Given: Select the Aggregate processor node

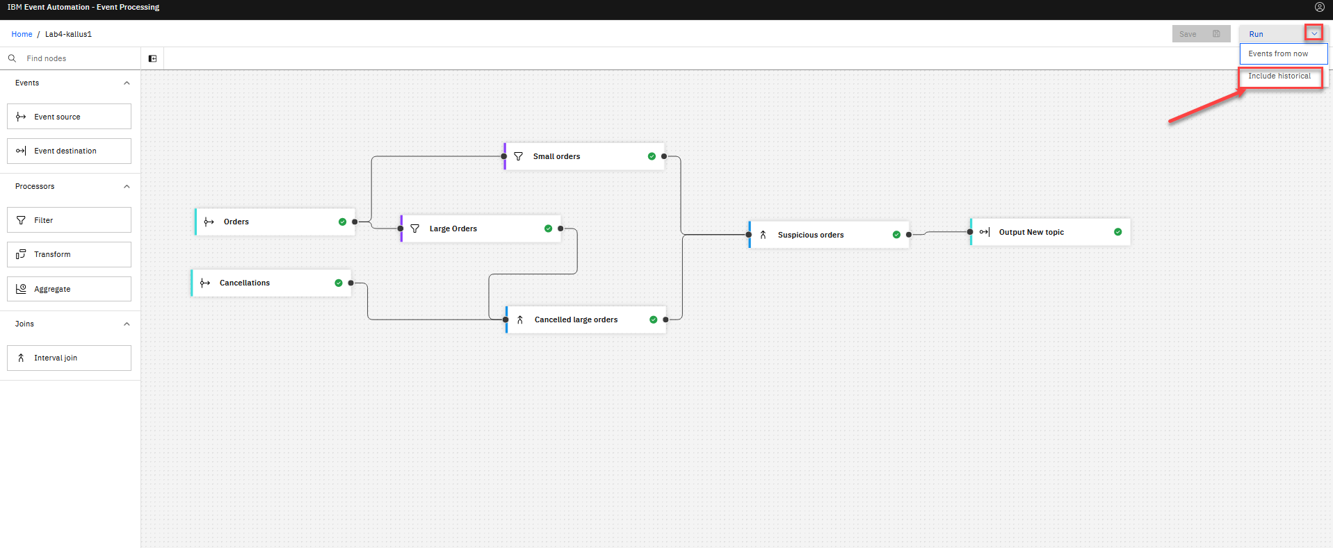Looking at the screenshot, I should [69, 289].
